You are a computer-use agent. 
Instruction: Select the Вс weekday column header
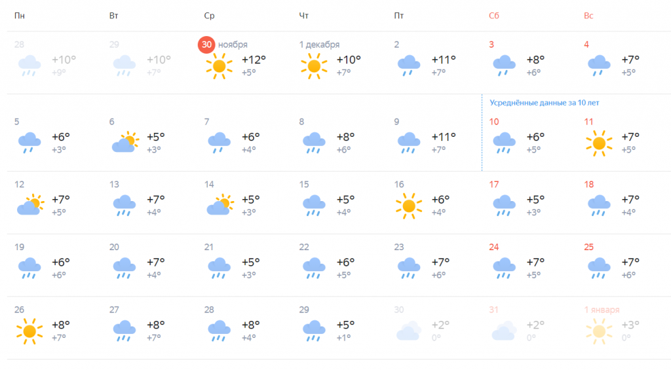point(588,16)
